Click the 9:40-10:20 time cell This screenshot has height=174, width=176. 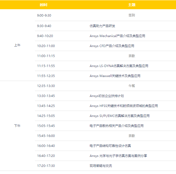coord(45,36)
